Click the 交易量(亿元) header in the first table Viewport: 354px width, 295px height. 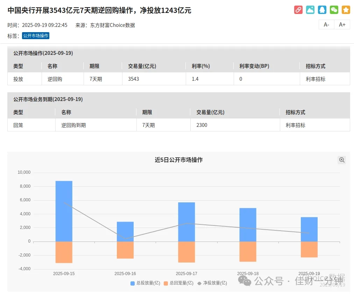[x=142, y=66]
